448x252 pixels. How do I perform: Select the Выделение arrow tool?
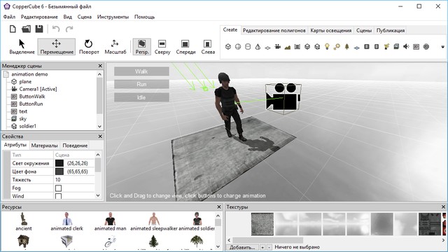point(22,47)
